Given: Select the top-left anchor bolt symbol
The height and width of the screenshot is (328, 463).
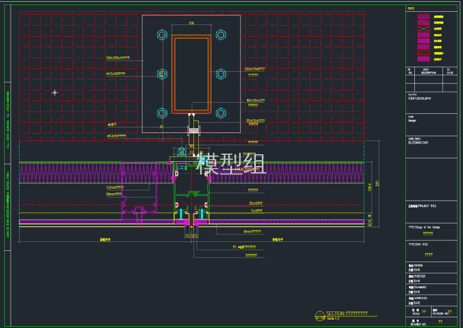Looking at the screenshot, I should (x=162, y=34).
